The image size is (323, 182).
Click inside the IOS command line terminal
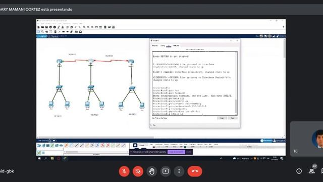(x=194, y=83)
